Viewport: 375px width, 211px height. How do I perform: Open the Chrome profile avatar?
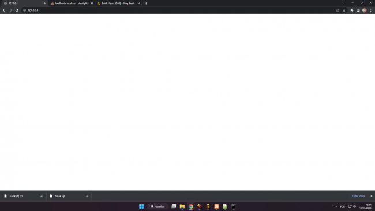click(365, 10)
